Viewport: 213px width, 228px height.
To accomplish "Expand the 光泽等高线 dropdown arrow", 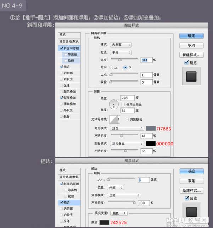I will click(x=119, y=119).
